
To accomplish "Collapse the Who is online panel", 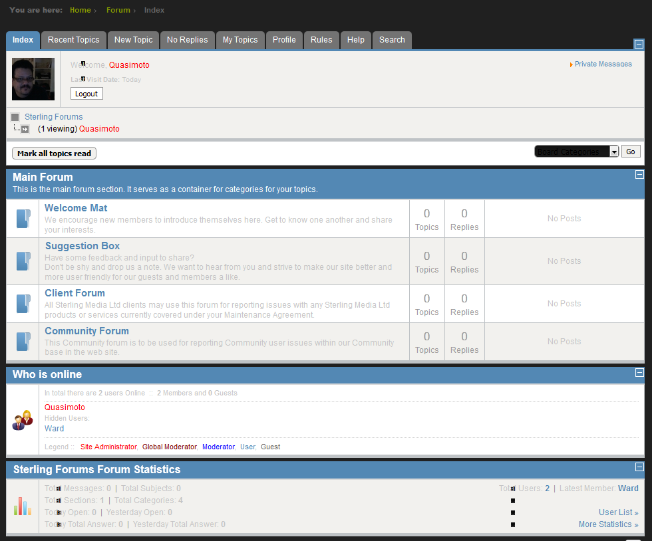I will click(x=639, y=373).
